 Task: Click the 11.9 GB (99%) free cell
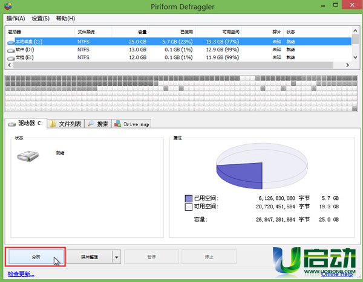(223, 57)
